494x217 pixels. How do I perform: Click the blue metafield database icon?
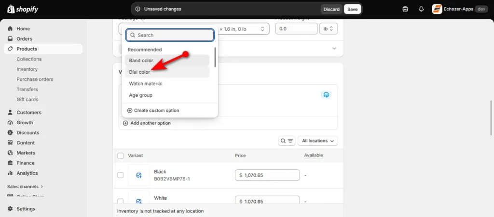[x=326, y=94]
